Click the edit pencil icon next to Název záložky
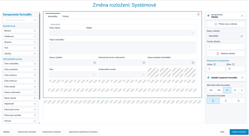The width and height of the screenshot is (249, 136). (x=242, y=36)
